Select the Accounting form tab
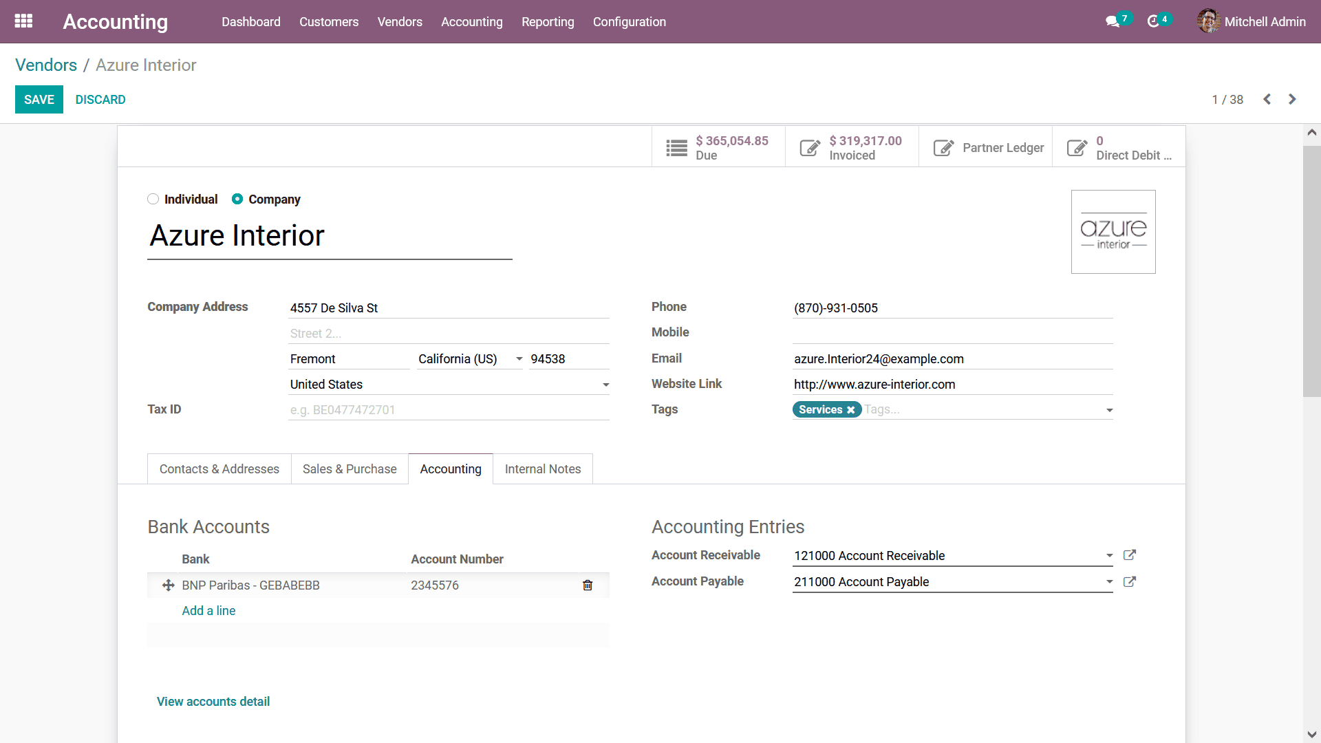The width and height of the screenshot is (1321, 743). click(451, 469)
